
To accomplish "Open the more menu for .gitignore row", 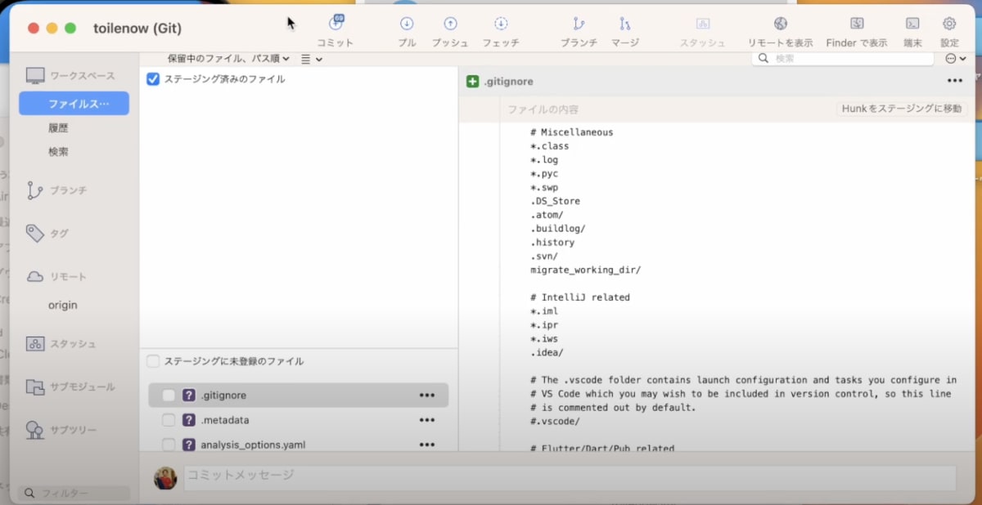I will (427, 396).
